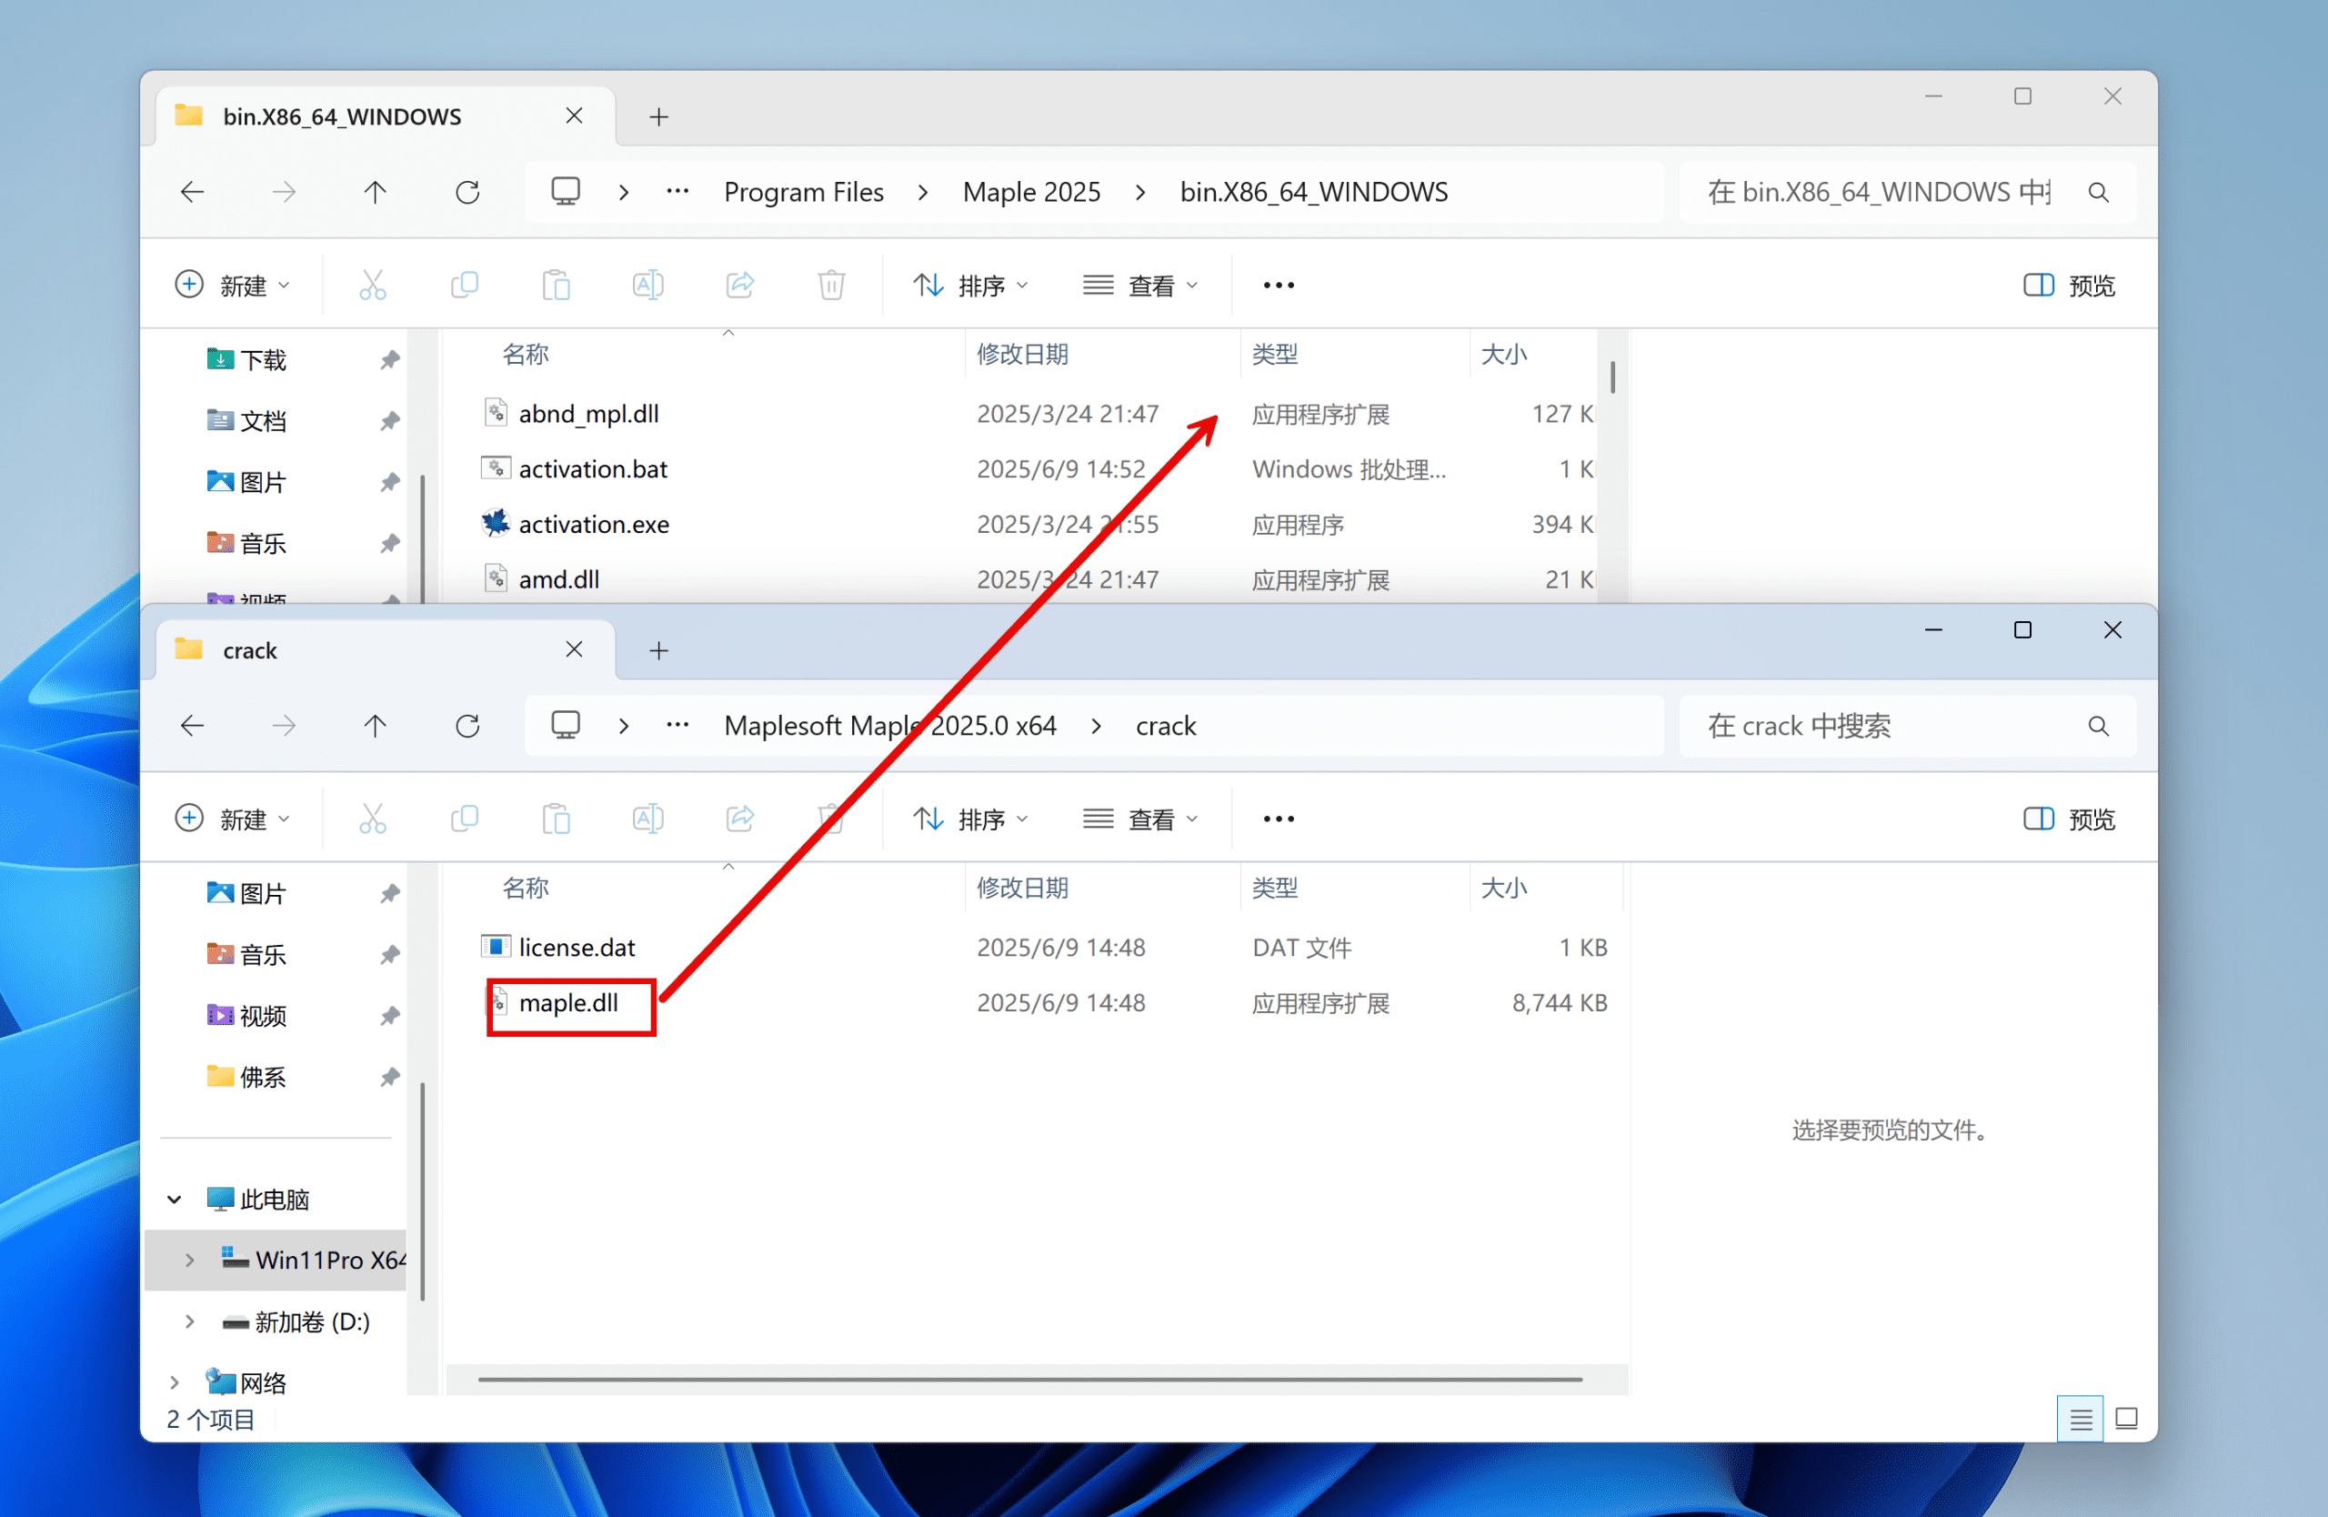The image size is (2328, 1517).
Task: Open the sort dropdown in crack window
Action: (x=970, y=819)
